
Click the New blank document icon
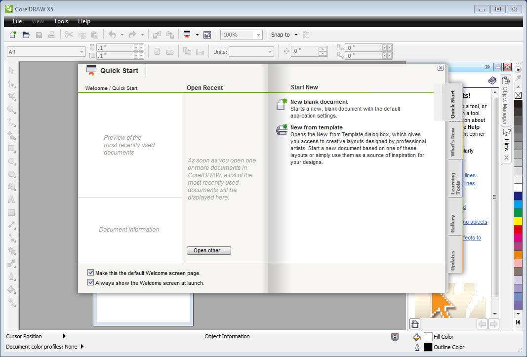point(282,104)
